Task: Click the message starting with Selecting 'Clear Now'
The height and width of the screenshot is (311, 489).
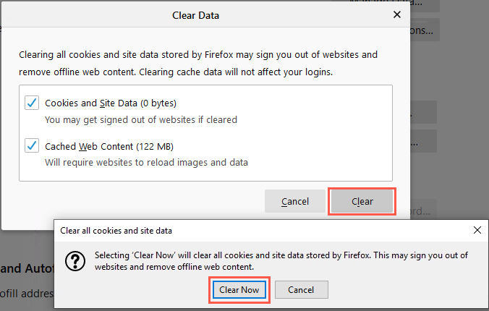Action: point(281,261)
